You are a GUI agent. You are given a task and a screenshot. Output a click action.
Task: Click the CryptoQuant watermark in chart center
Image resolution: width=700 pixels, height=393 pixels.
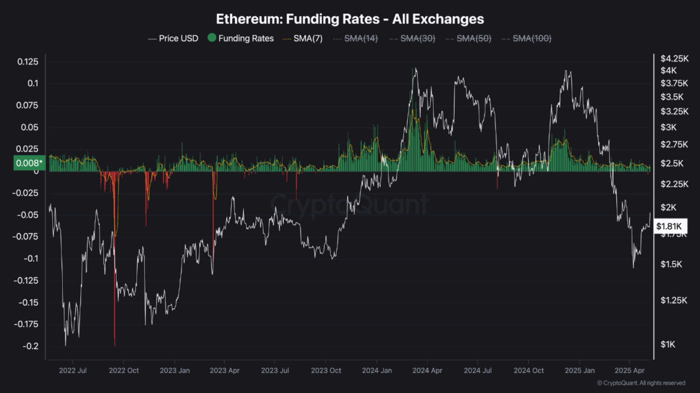click(x=349, y=204)
